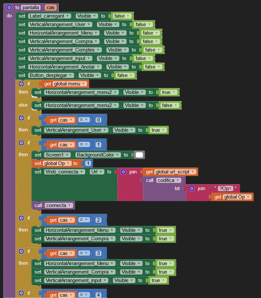The image size is (261, 298).
Task: Click the gear on the join block beside txt
Action: pyautogui.click(x=192, y=188)
